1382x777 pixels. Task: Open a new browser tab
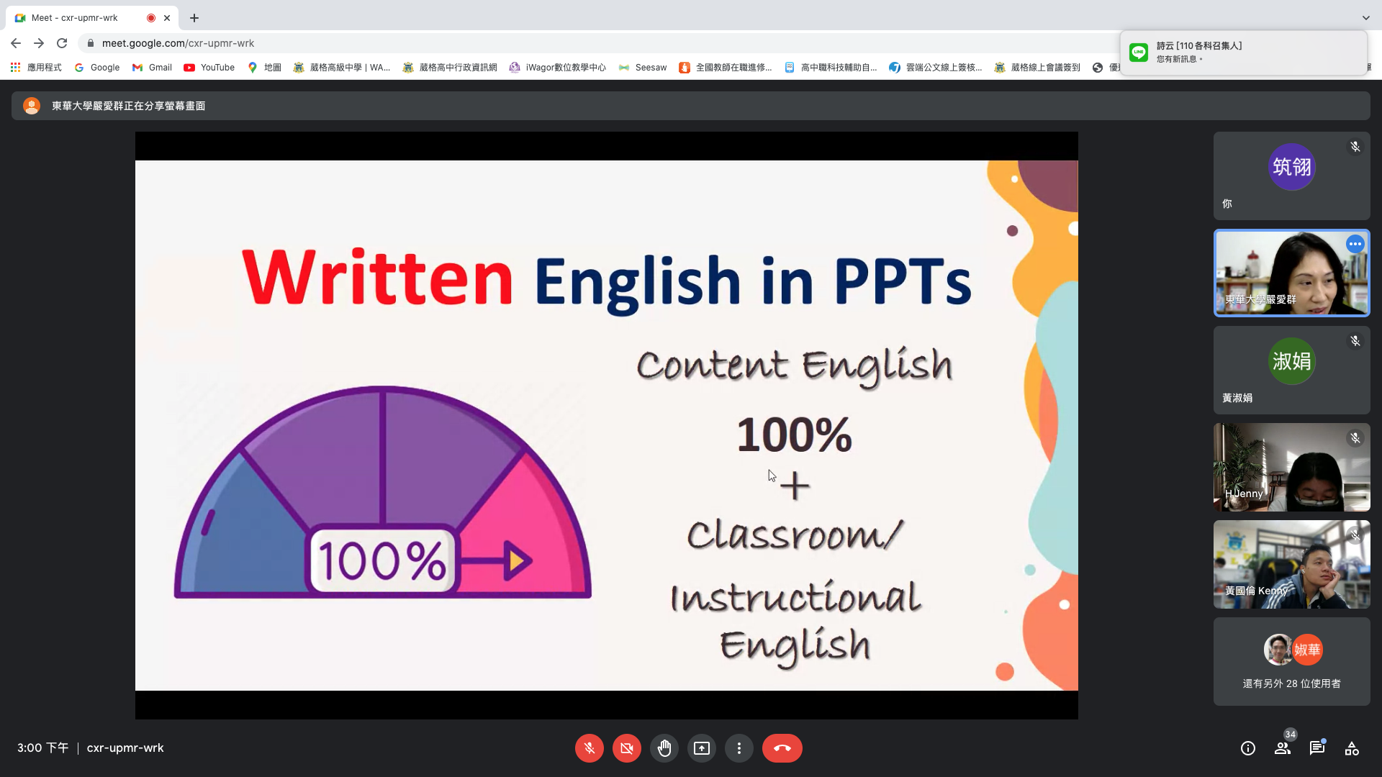click(x=194, y=17)
